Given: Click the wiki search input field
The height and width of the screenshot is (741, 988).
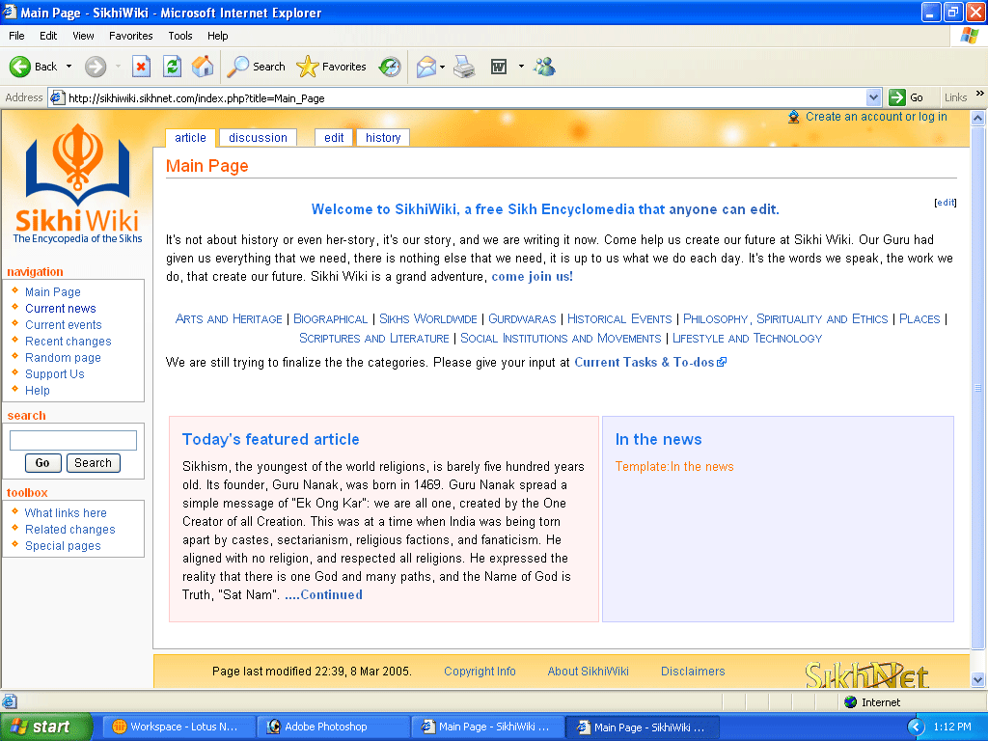Looking at the screenshot, I should (x=73, y=440).
